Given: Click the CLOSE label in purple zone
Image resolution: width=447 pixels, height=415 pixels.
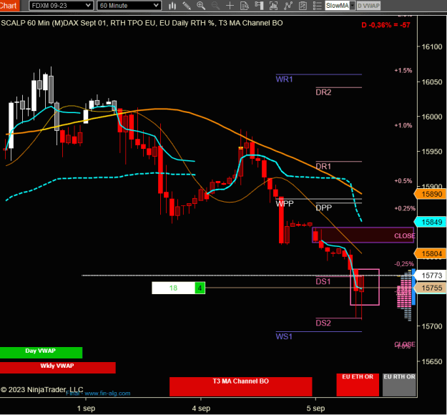Looking at the screenshot, I should click(405, 236).
